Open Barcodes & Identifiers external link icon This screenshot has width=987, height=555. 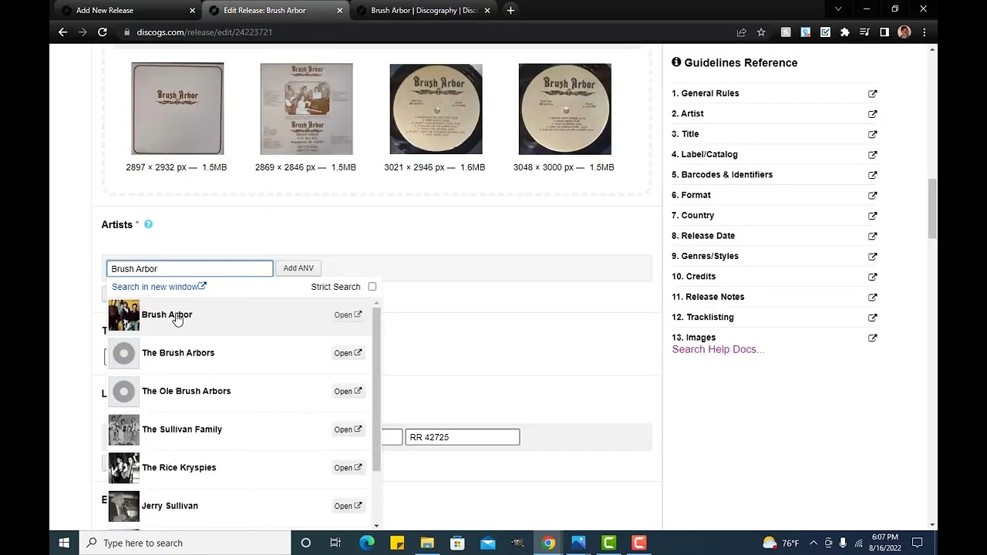[x=872, y=175]
